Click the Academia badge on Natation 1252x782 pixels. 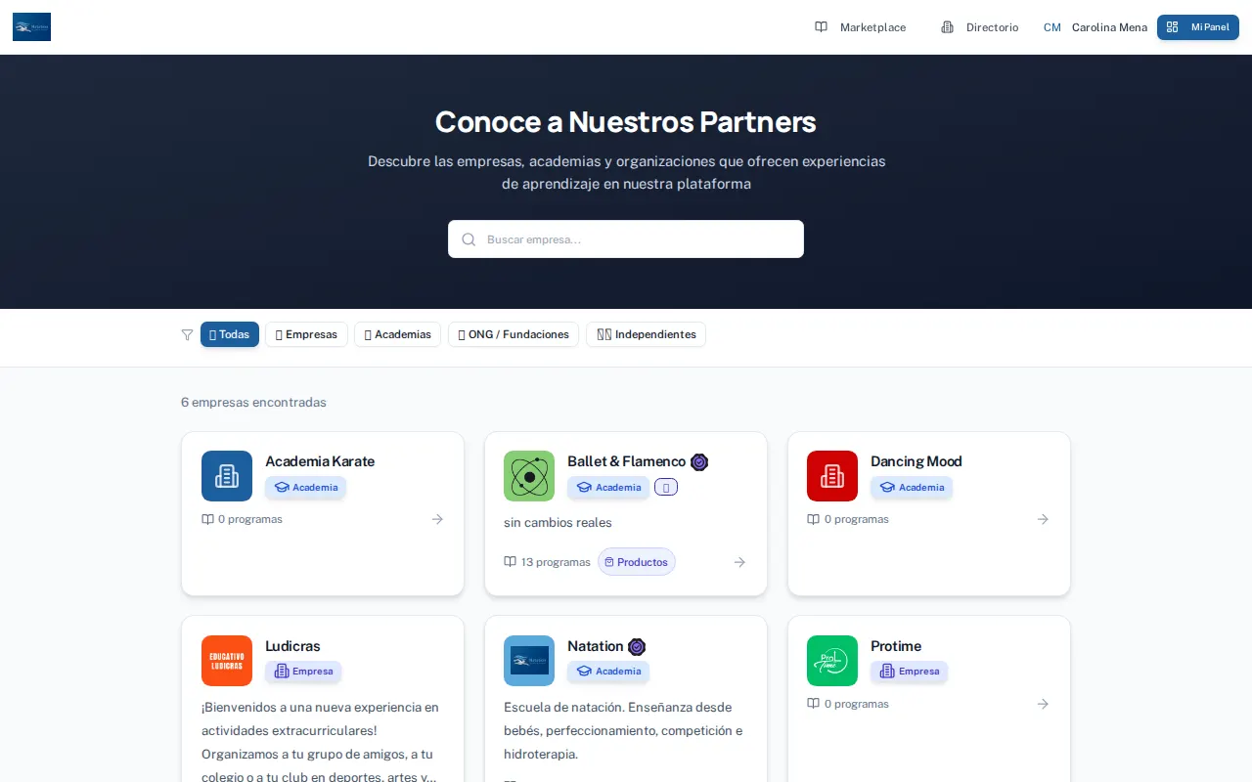click(608, 672)
